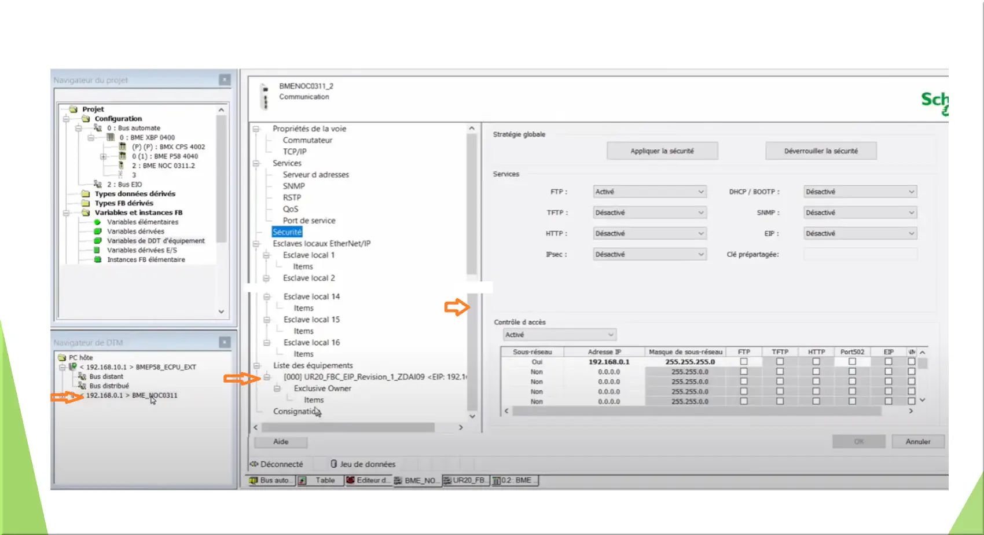Click Appliquer la sécurité button
Image resolution: width=984 pixels, height=535 pixels.
662,151
